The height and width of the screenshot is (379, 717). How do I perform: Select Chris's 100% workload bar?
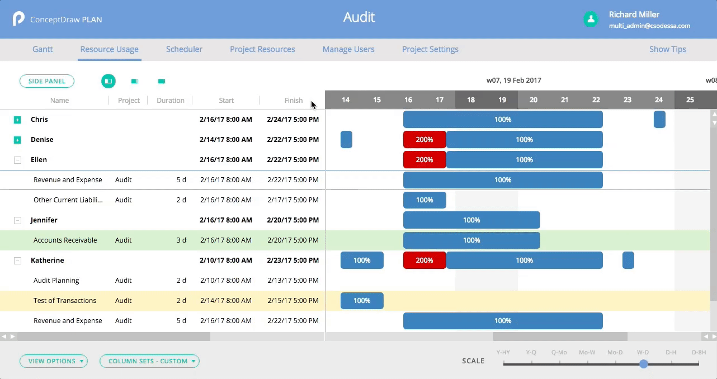[503, 120]
